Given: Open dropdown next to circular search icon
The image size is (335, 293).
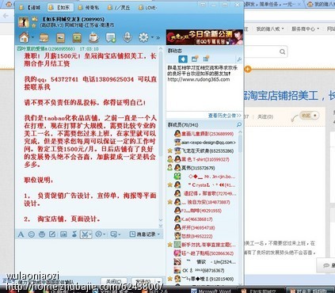Looking at the screenshot, I should pos(105,234).
